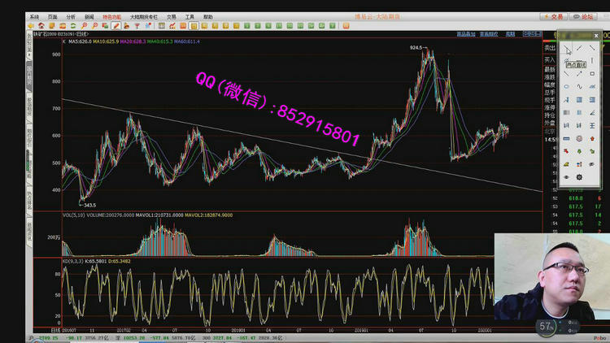Click the 论坛 button at top right
610x343 pixels.
585,16
